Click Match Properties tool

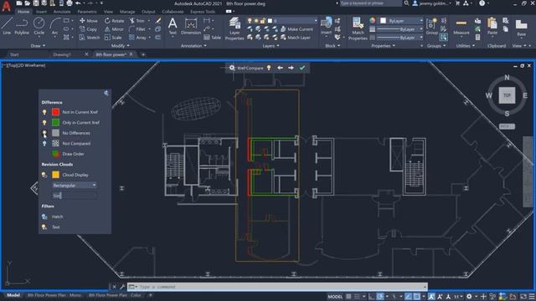click(x=358, y=28)
